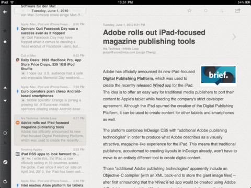Toggle star on the Adobe article
The image size is (251, 188).
(189, 10)
